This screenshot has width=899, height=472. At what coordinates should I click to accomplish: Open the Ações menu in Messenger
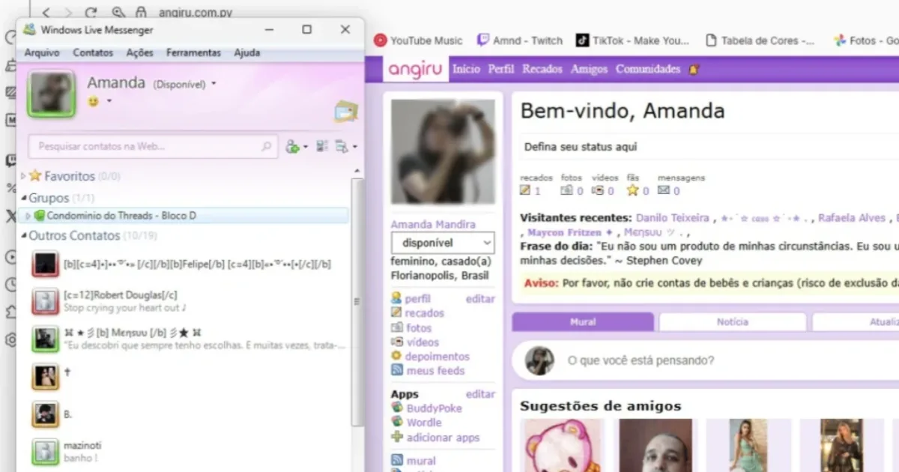pyautogui.click(x=139, y=53)
